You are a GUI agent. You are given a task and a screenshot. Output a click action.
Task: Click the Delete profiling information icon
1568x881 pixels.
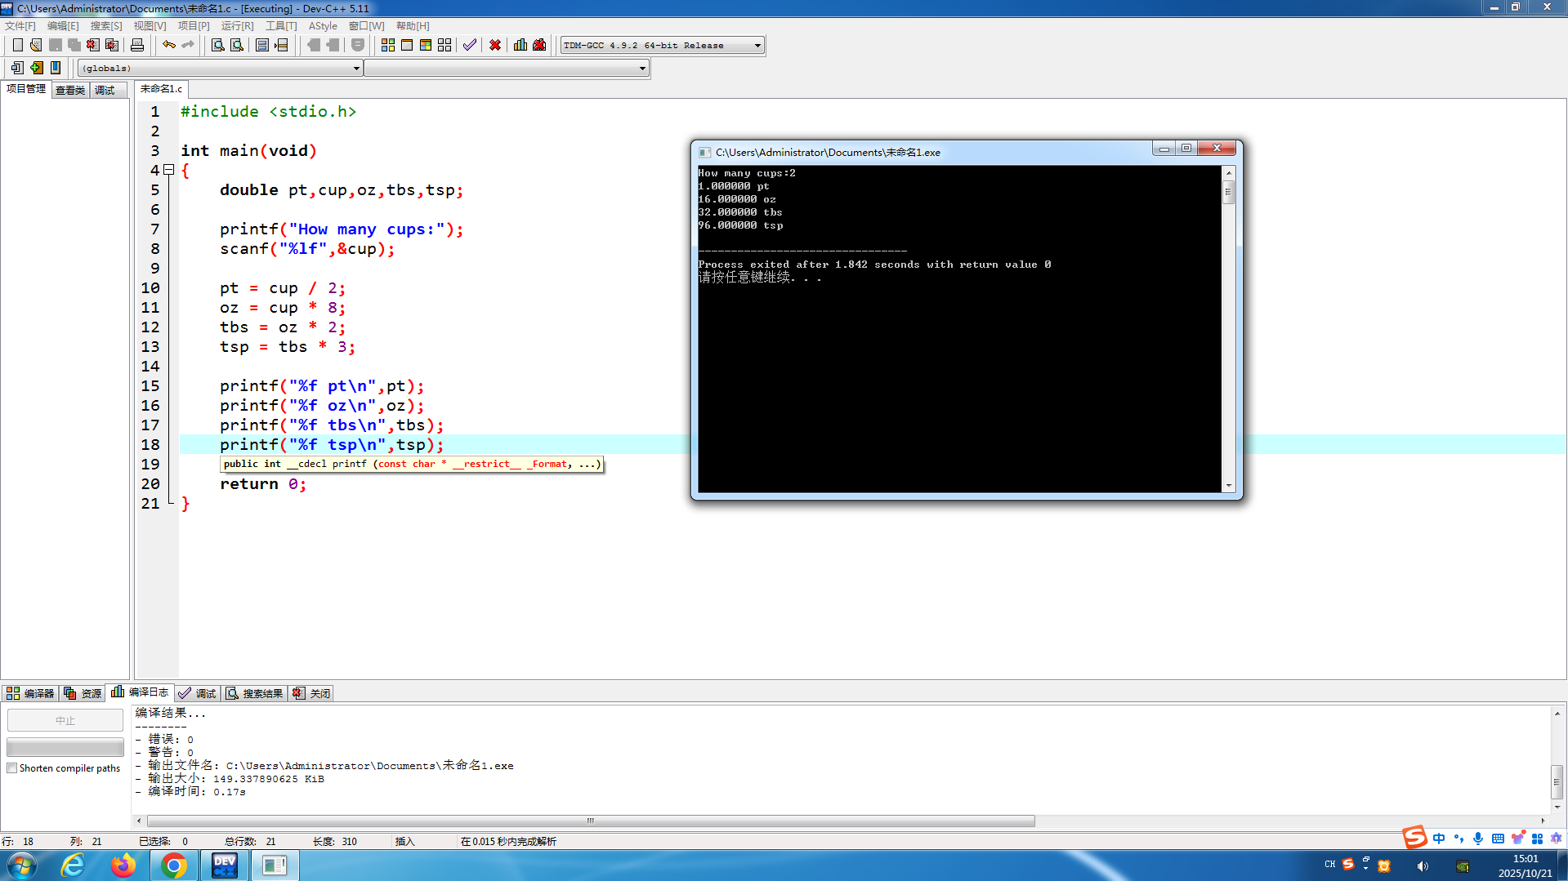(x=539, y=45)
